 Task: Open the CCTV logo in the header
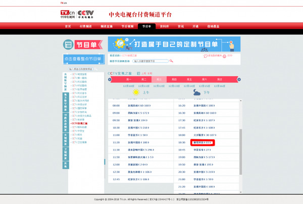[86, 14]
